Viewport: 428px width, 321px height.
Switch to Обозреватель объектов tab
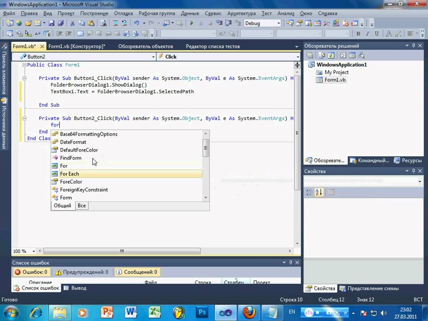145,46
